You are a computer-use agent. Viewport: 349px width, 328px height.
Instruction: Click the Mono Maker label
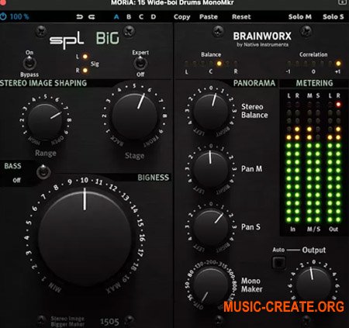pyautogui.click(x=251, y=285)
